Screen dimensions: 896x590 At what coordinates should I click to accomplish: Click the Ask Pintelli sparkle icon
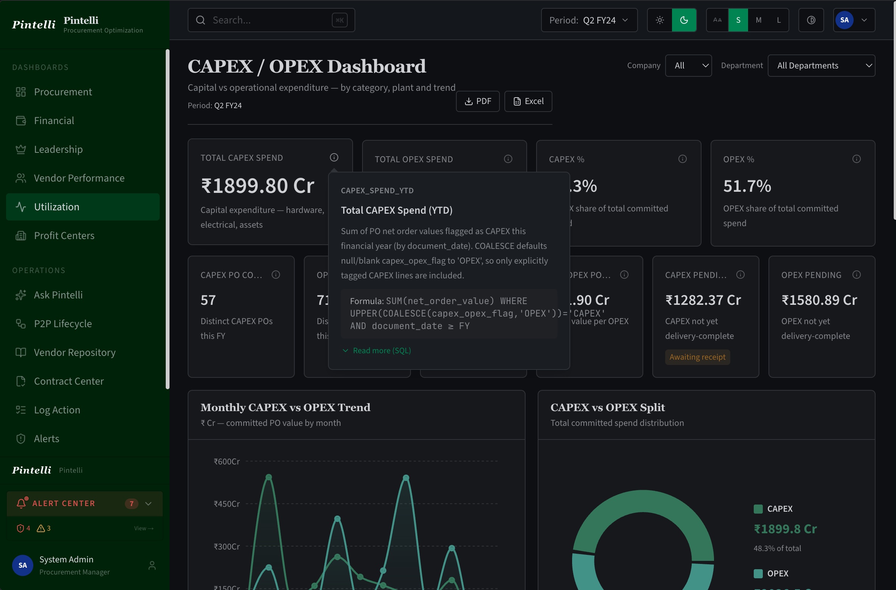click(21, 295)
